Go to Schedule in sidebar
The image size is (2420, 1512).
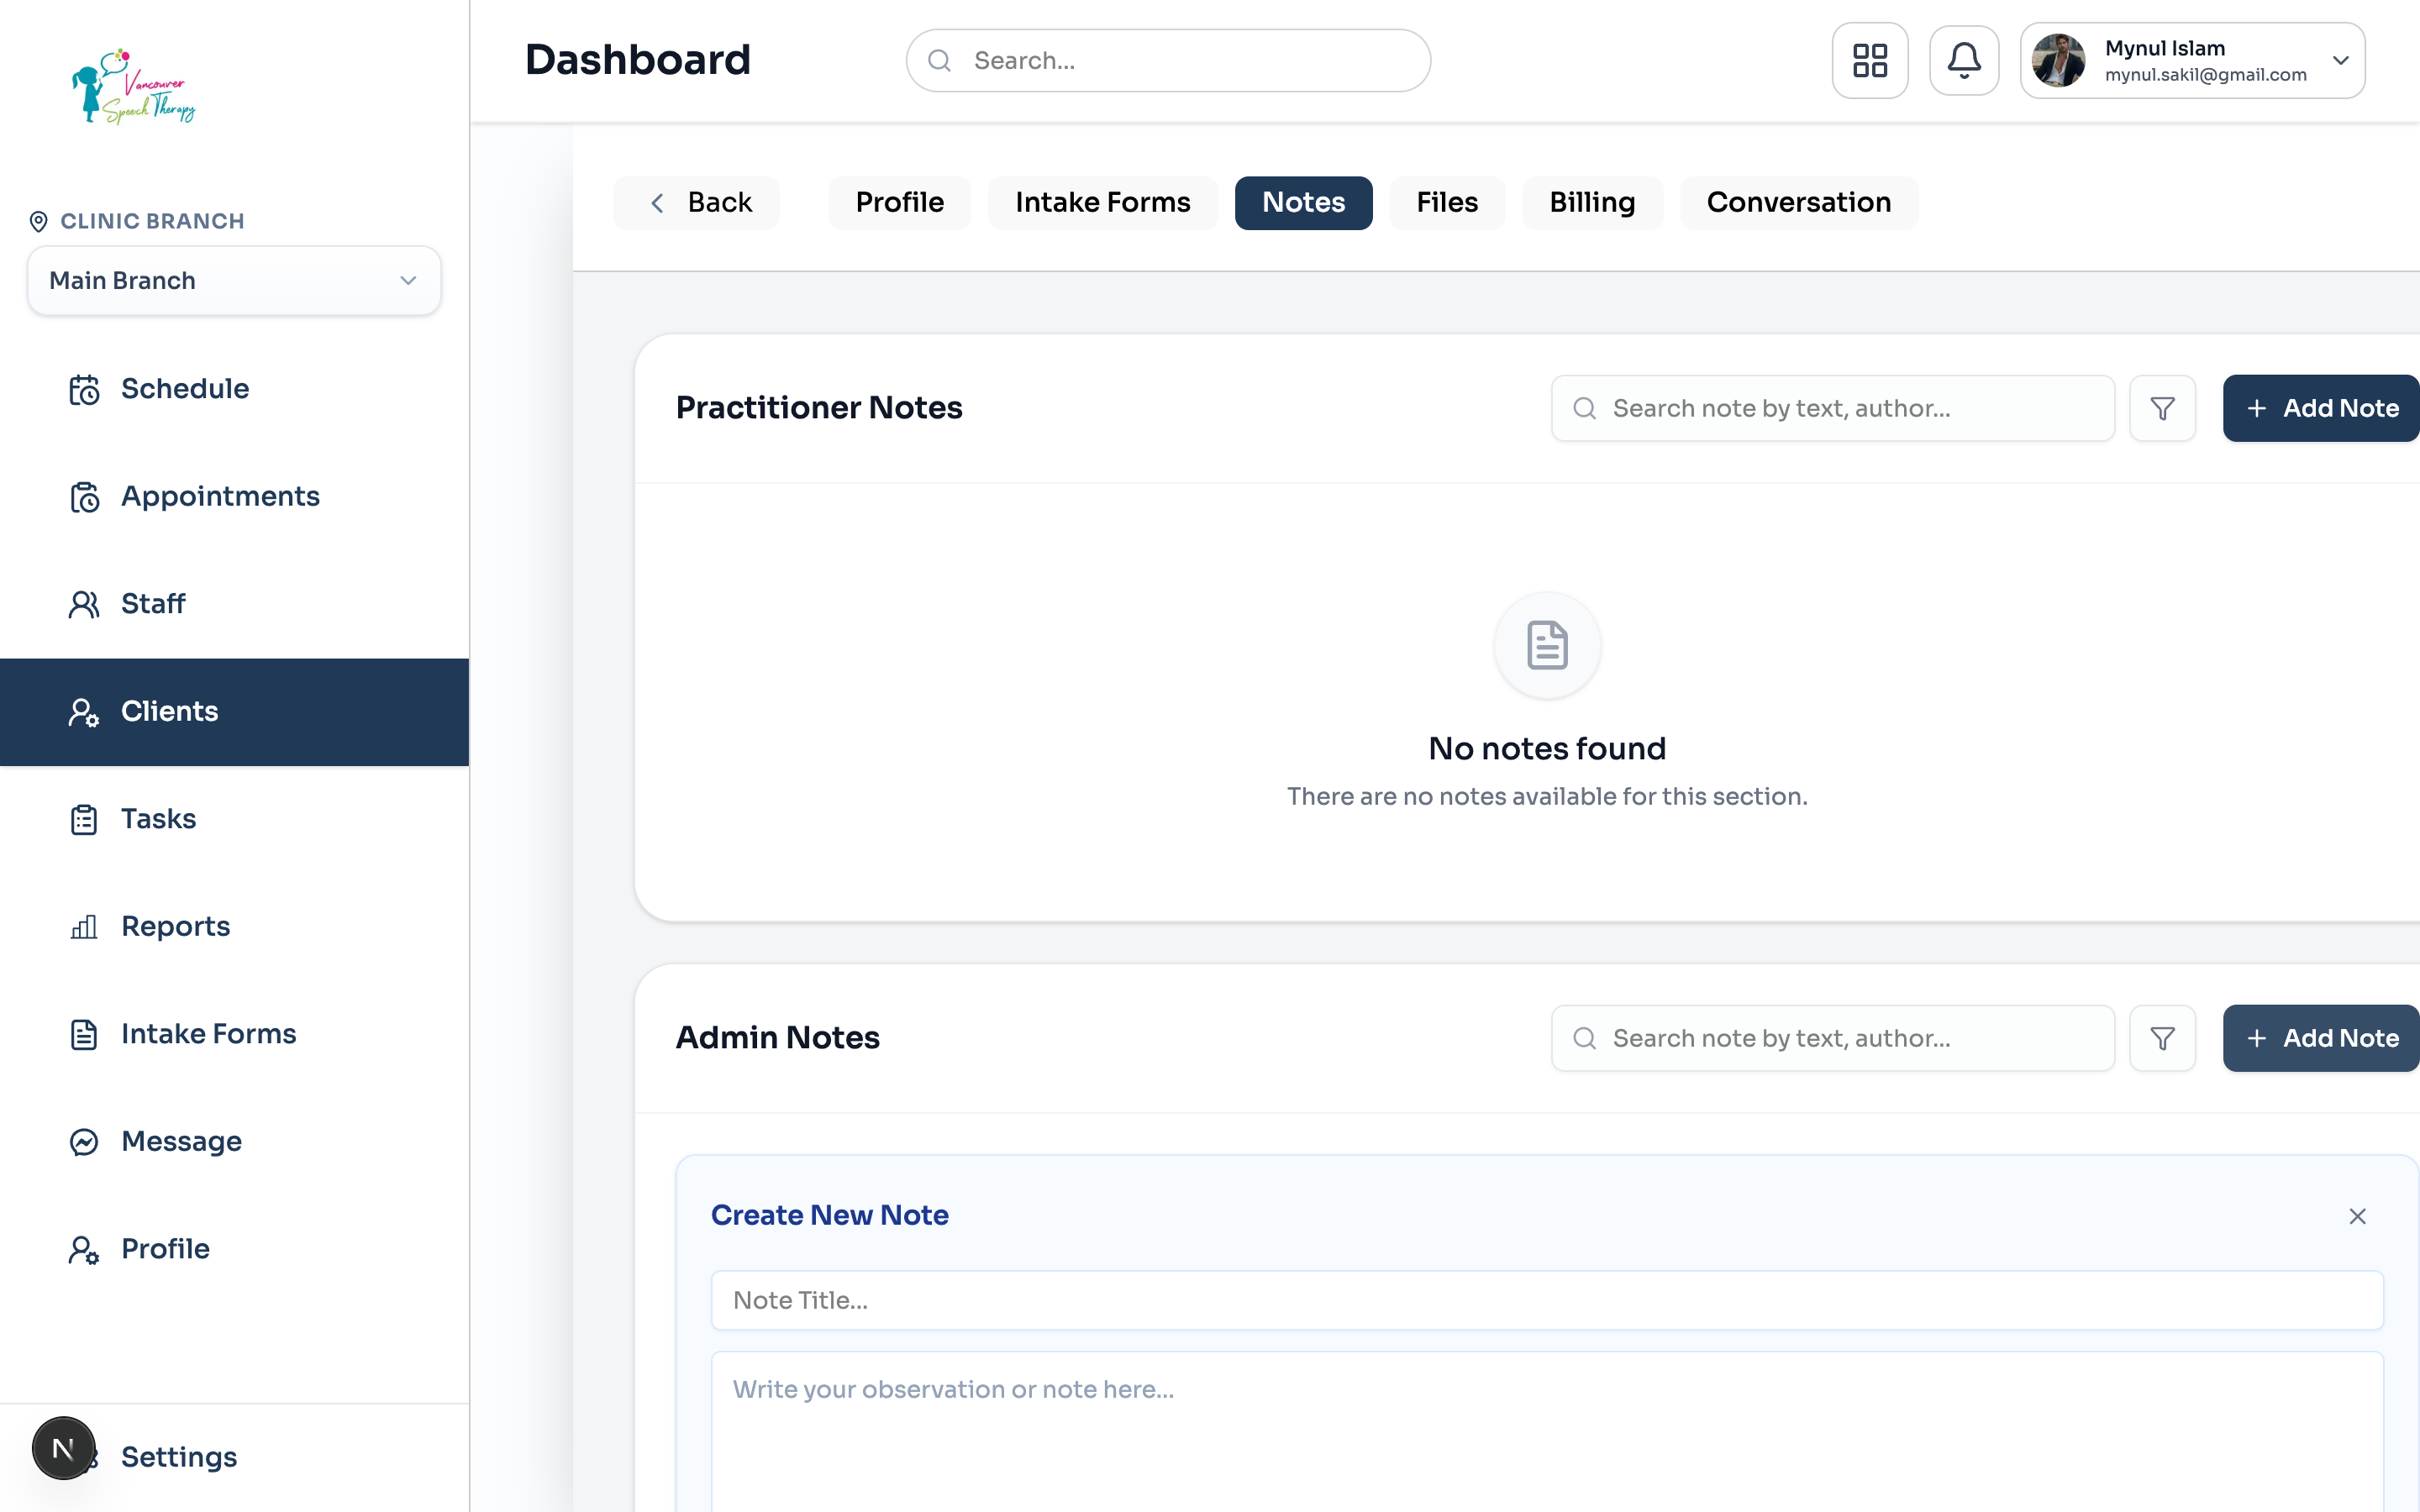[234, 389]
